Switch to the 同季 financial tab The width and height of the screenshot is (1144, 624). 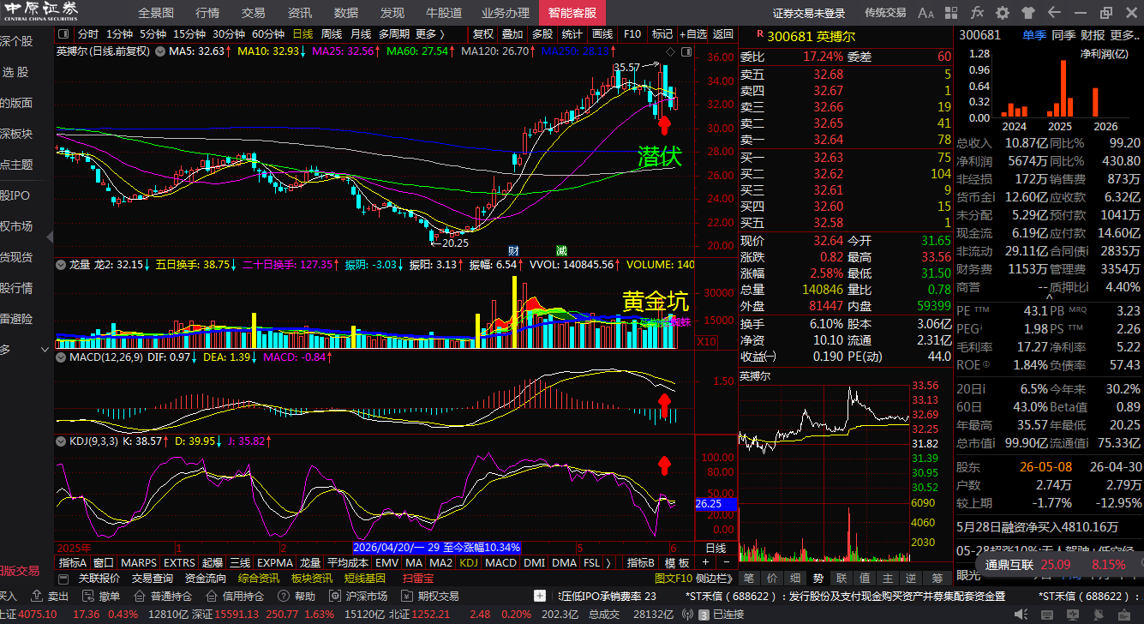[1063, 35]
